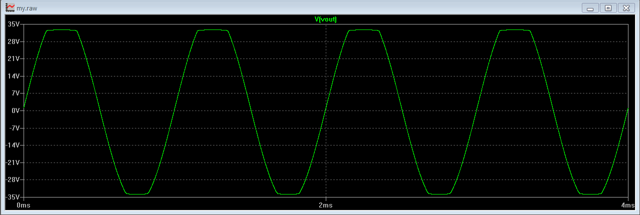The width and height of the screenshot is (640, 215).
Task: Click the 7V vertical axis label
Action: 15,93
